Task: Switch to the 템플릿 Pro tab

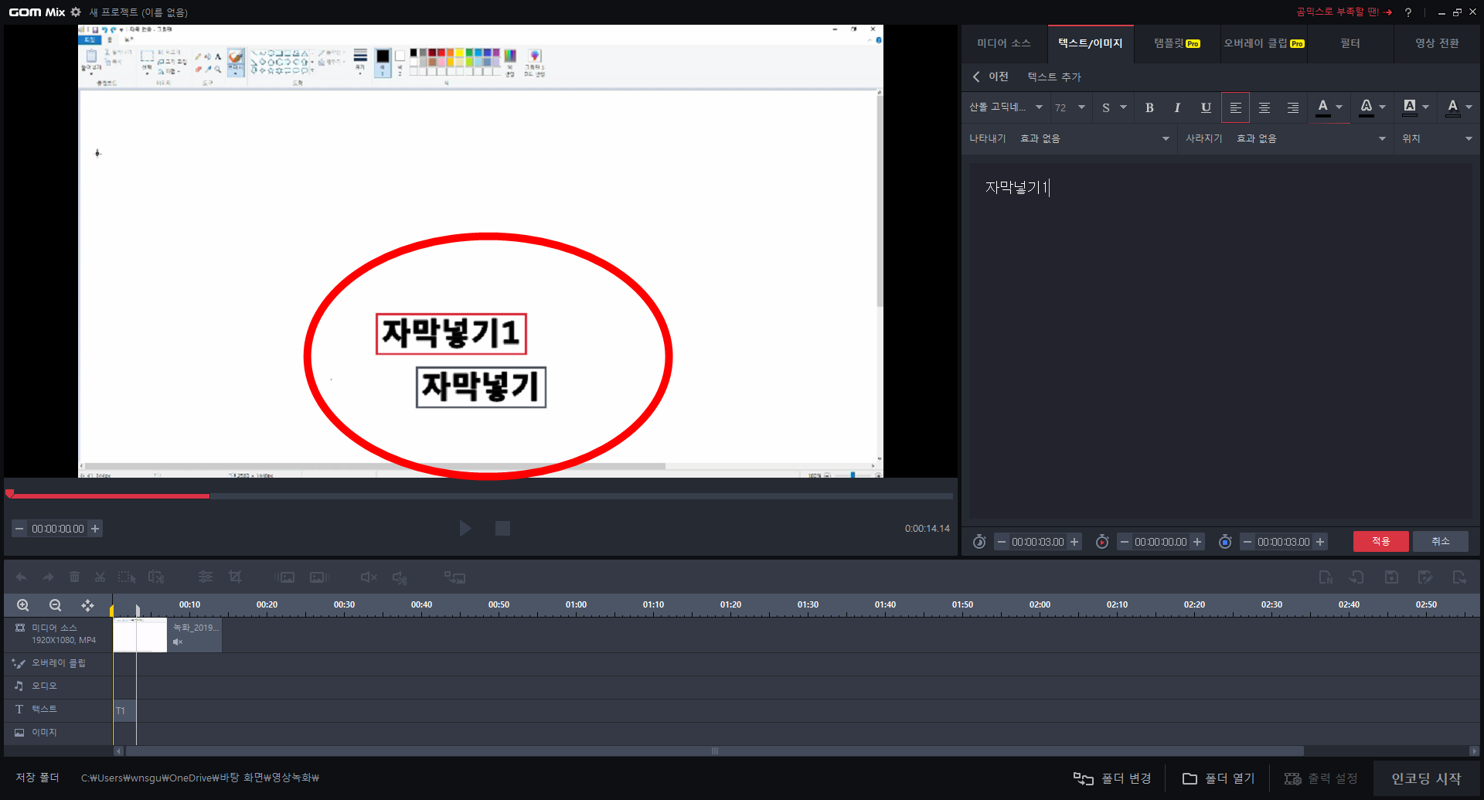Action: (1177, 43)
